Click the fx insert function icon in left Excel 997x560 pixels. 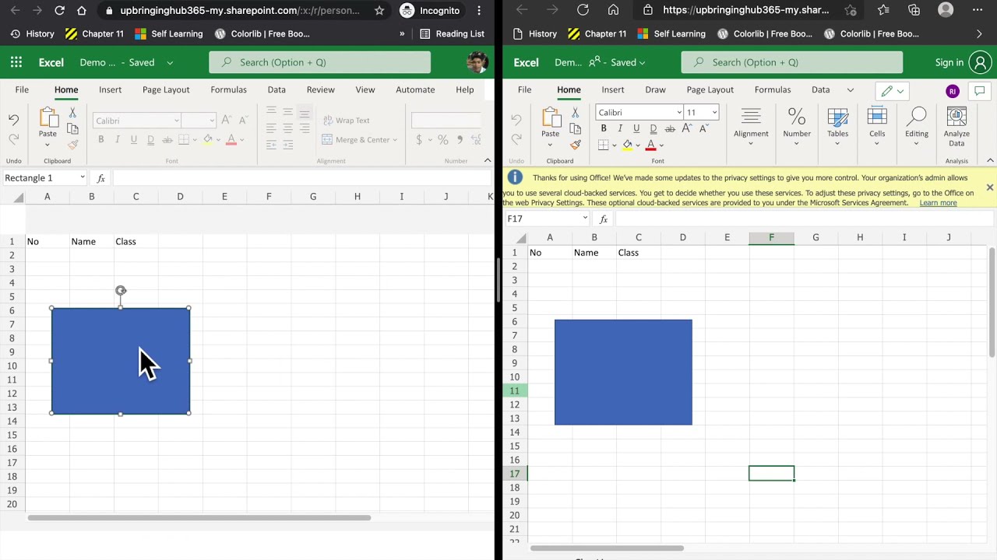click(x=100, y=178)
